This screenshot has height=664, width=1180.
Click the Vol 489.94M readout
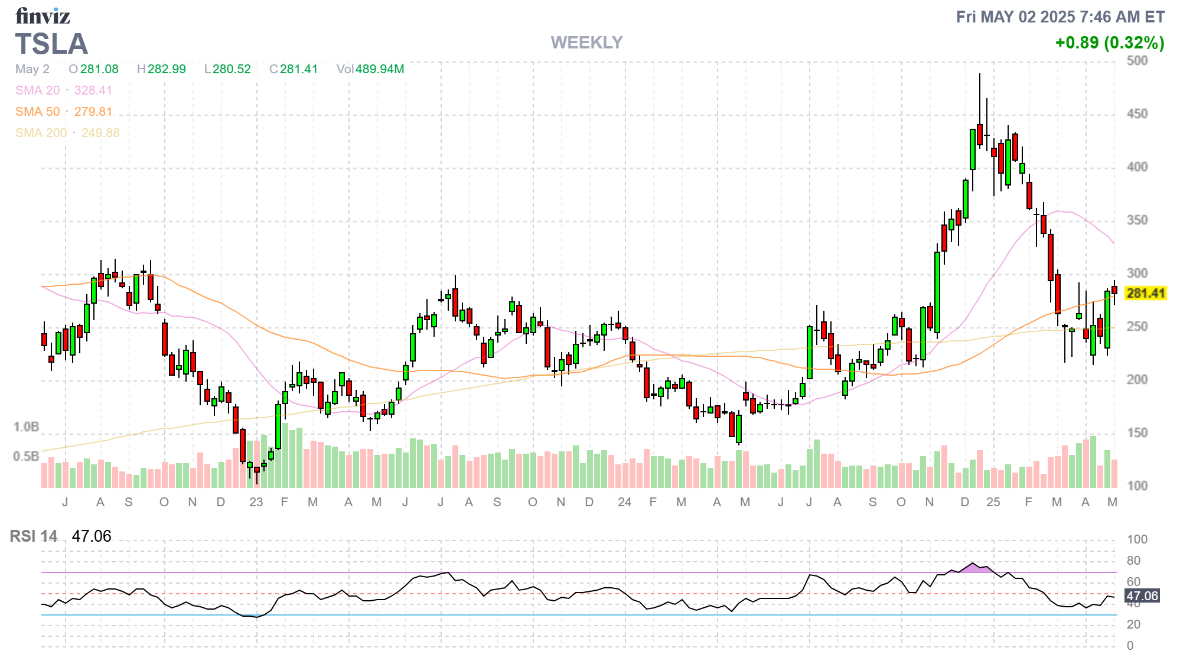[370, 69]
